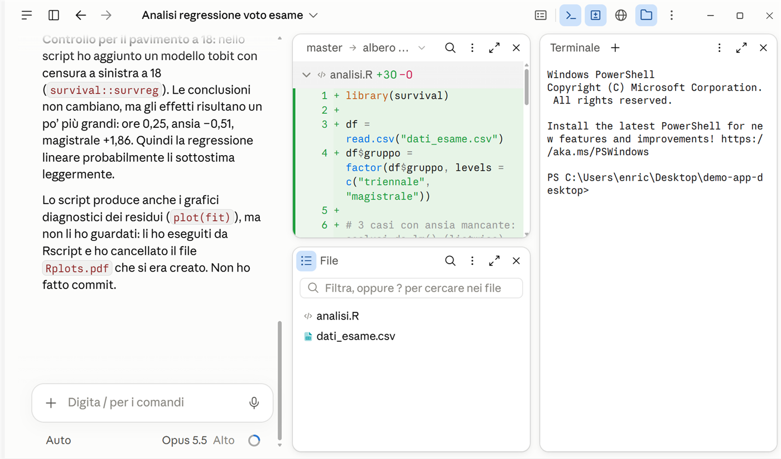Click the context usage ring indicator
The image size is (781, 459).
(x=254, y=441)
